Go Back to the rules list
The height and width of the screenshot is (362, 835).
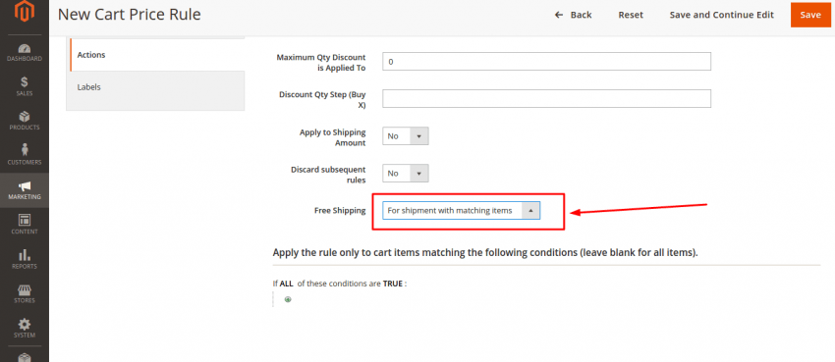click(573, 15)
